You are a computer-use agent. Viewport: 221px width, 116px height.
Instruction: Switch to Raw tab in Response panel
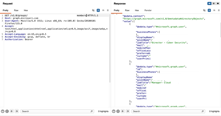click(x=127, y=10)
